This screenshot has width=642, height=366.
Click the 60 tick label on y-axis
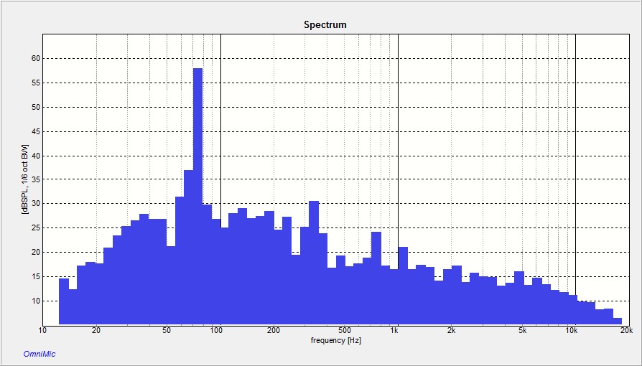tap(36, 59)
